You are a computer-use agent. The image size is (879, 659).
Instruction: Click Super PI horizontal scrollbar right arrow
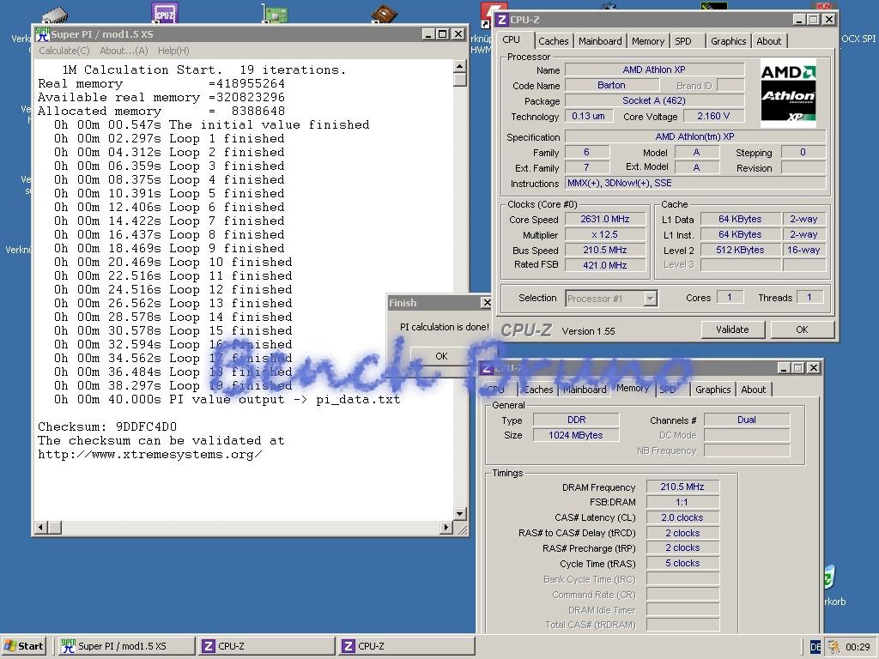446,528
